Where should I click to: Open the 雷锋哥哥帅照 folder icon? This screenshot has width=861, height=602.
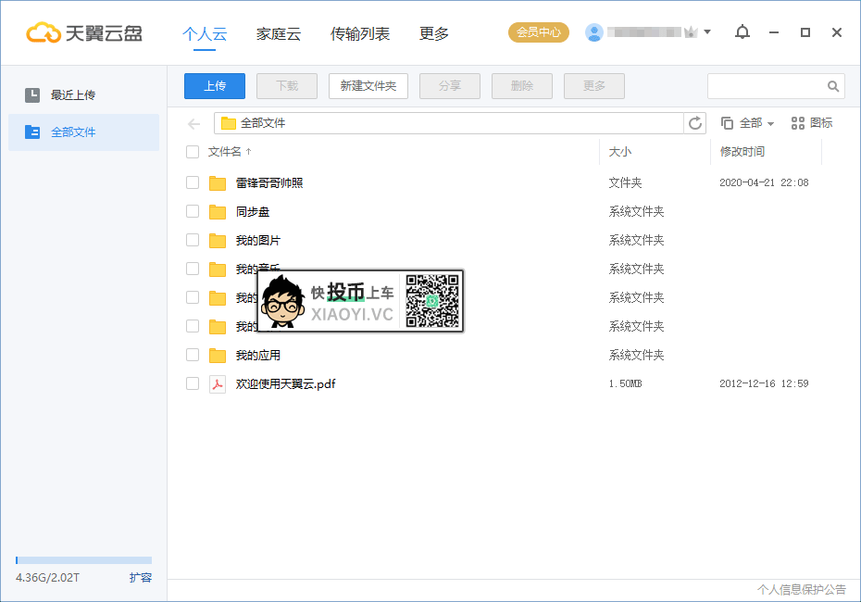tap(218, 182)
